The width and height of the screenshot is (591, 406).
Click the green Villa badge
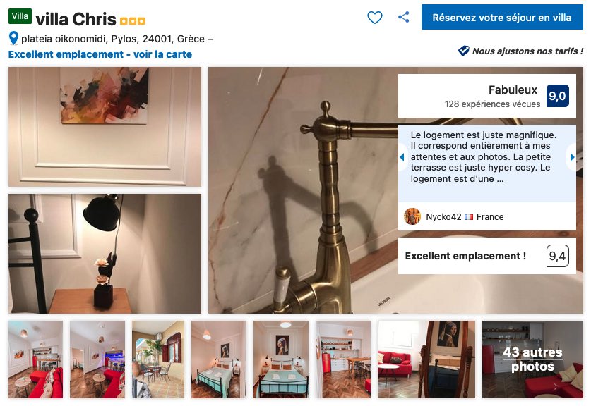point(20,16)
